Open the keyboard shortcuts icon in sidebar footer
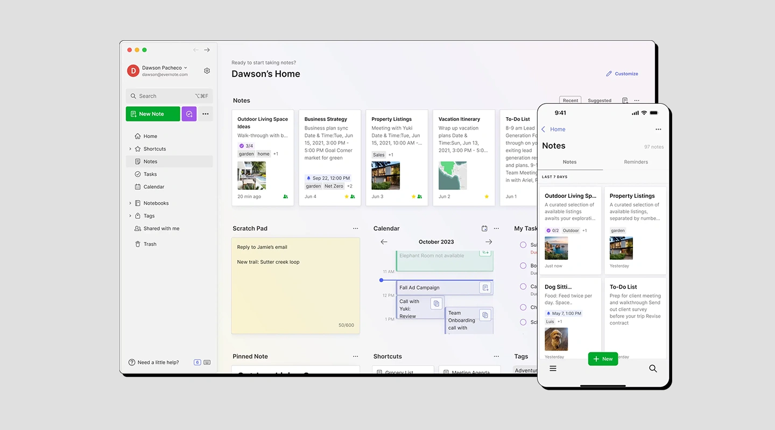Viewport: 775px width, 430px height. pos(207,362)
